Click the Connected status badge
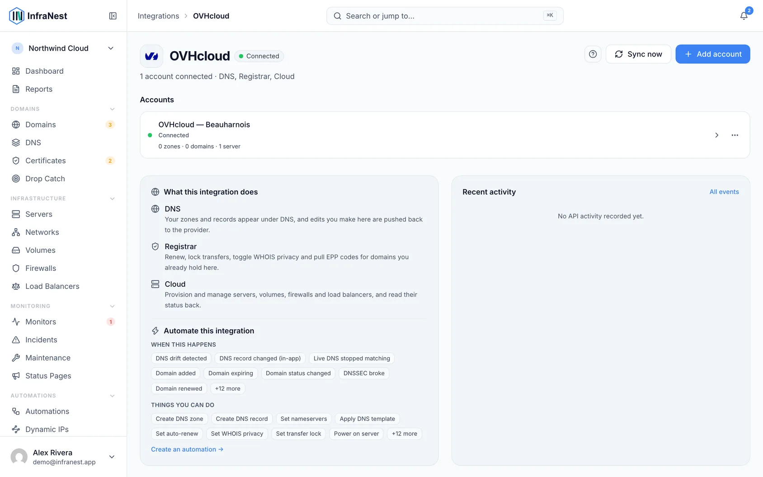 pyautogui.click(x=259, y=56)
